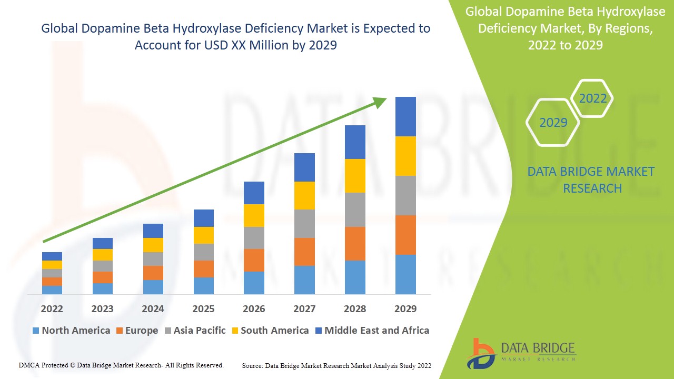Select the Middle East and Africa legend swatch
The width and height of the screenshot is (674, 379).
pos(319,331)
